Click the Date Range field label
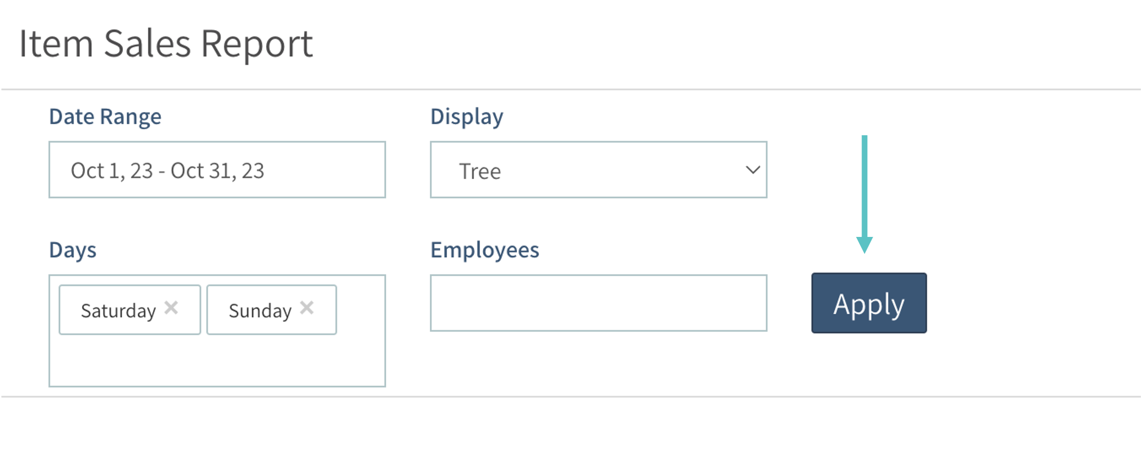 click(x=105, y=117)
